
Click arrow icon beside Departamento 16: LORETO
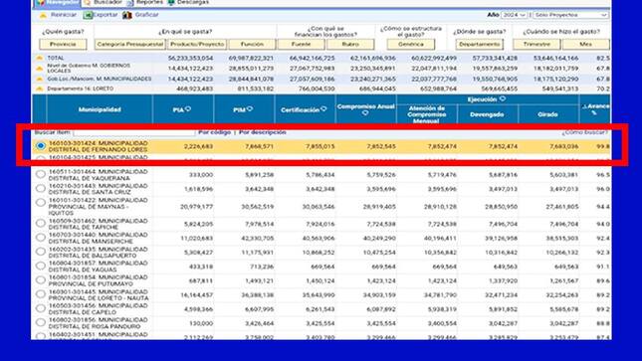39,89
